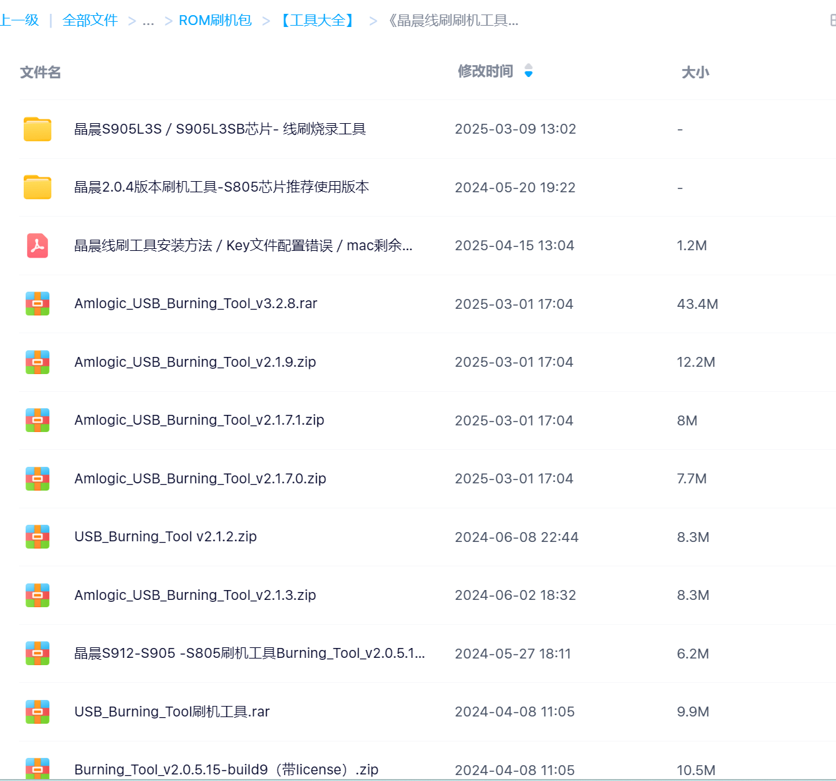The image size is (836, 781).
Task: Select the Amlogic_USB_Burning_Tool_v2.1.7.0.zip file name
Action: tap(200, 479)
